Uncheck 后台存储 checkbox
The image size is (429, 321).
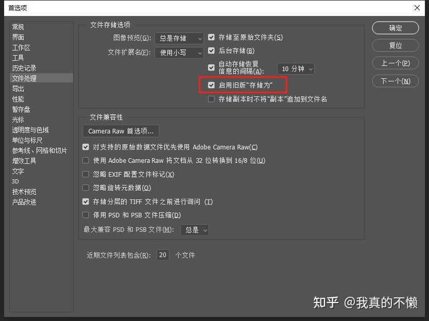pos(211,50)
